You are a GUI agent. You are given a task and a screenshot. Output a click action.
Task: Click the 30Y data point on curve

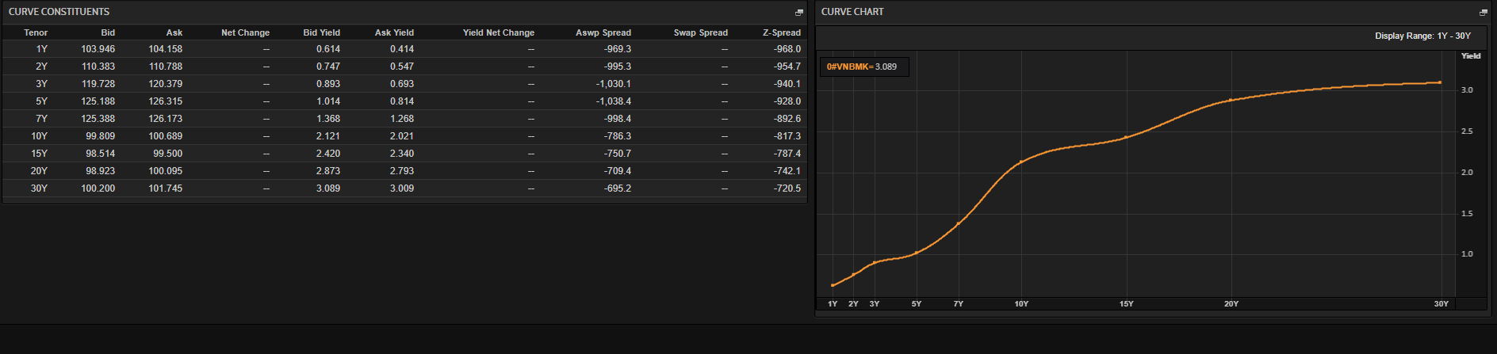click(1440, 82)
